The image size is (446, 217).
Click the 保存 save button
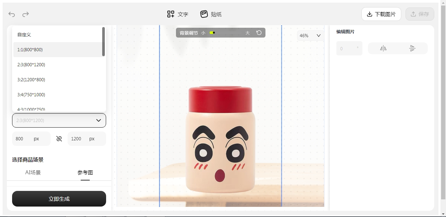(x=420, y=14)
